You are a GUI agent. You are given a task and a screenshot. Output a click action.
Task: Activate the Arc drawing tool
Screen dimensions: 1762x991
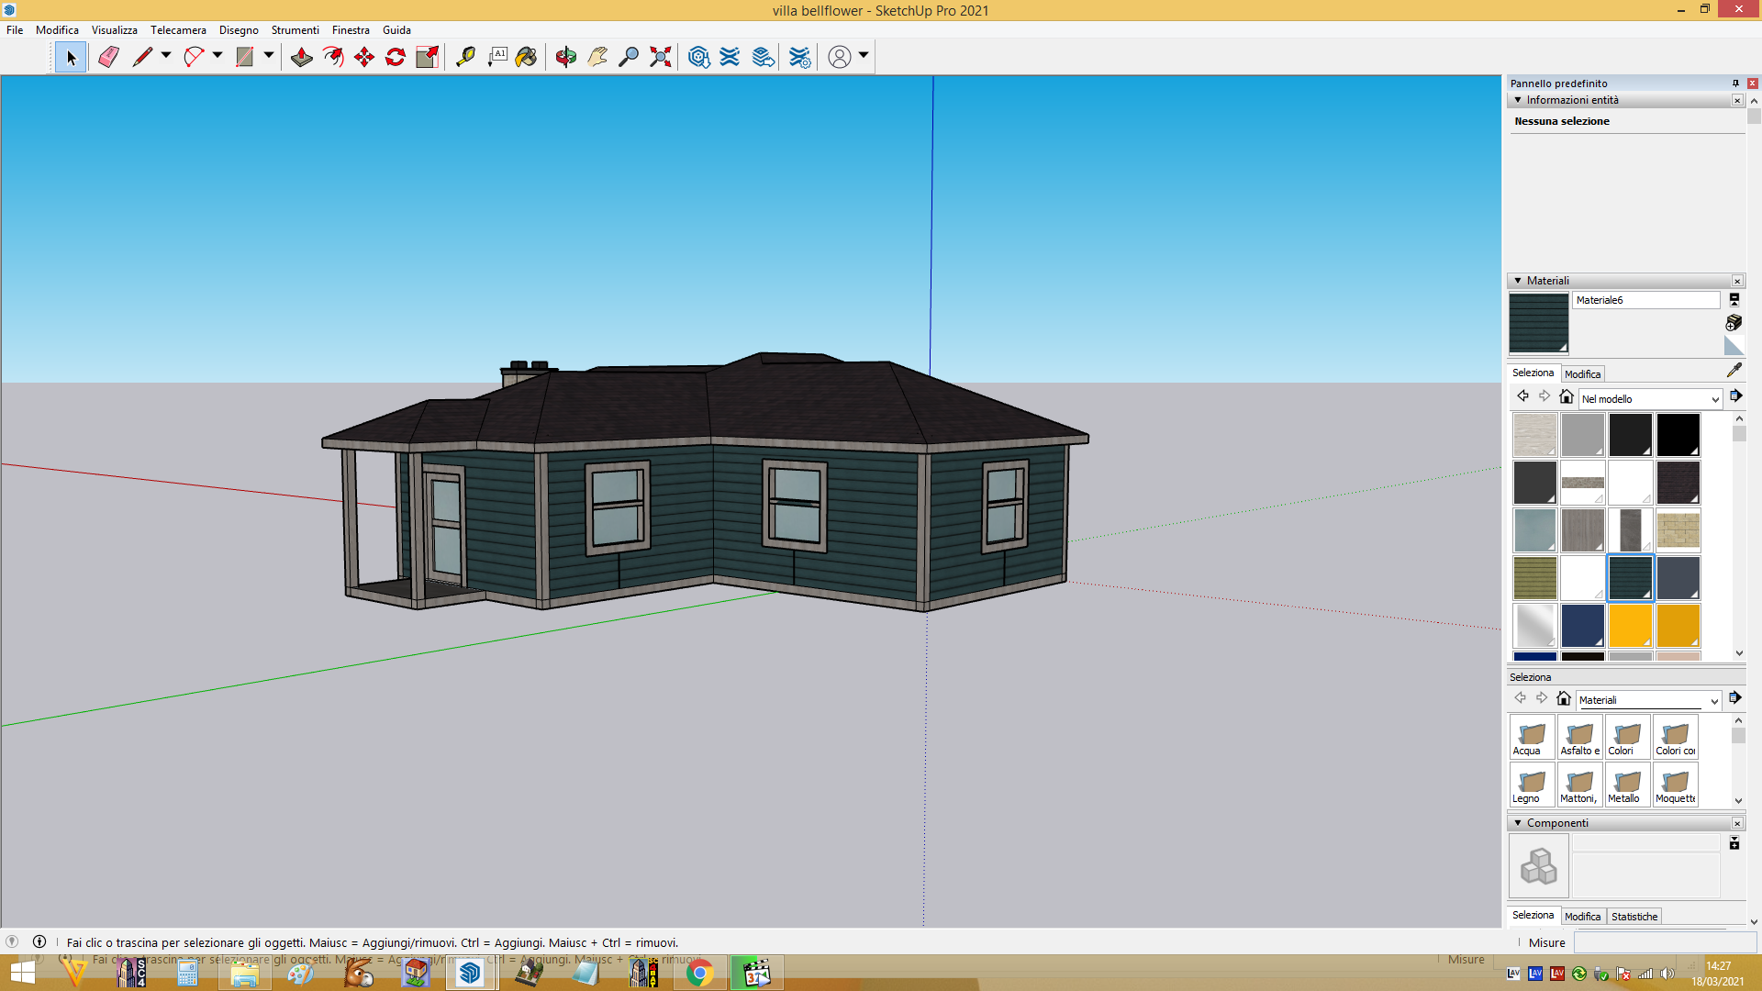coord(194,57)
